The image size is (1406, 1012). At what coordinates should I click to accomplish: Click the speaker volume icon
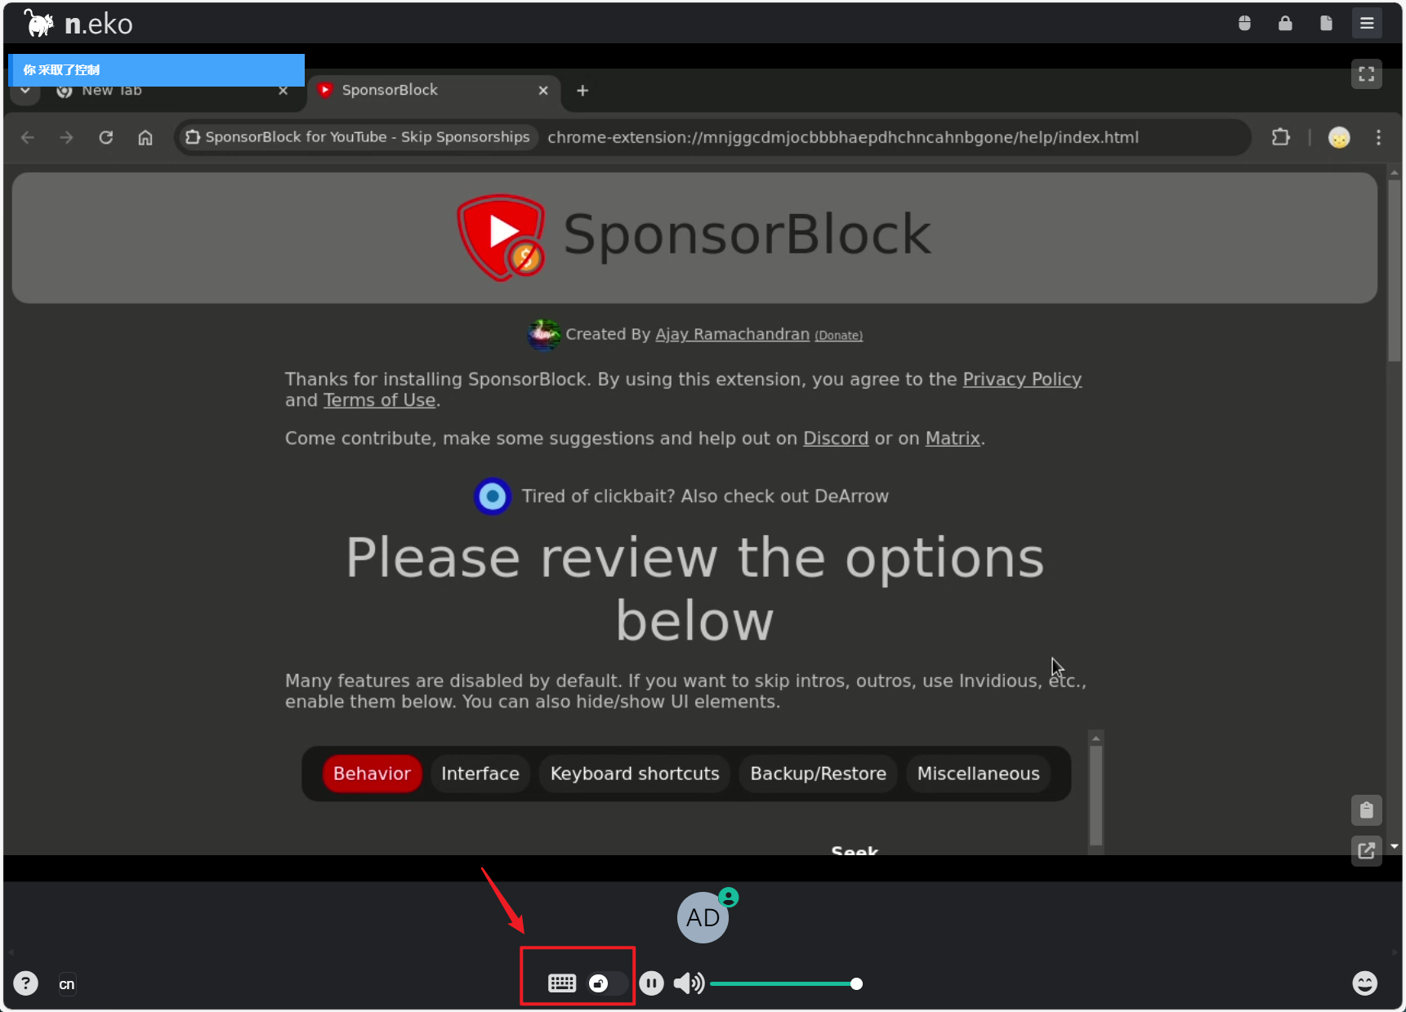pyautogui.click(x=689, y=983)
